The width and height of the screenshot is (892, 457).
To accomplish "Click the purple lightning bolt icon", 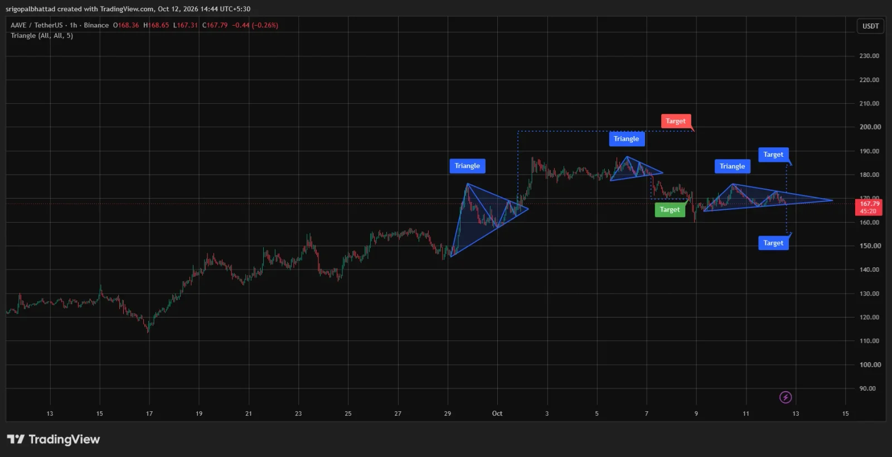I will coord(785,397).
